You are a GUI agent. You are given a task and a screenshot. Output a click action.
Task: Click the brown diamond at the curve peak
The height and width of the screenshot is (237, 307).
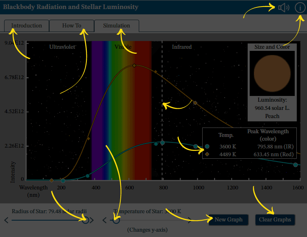pyautogui.click(x=134, y=66)
